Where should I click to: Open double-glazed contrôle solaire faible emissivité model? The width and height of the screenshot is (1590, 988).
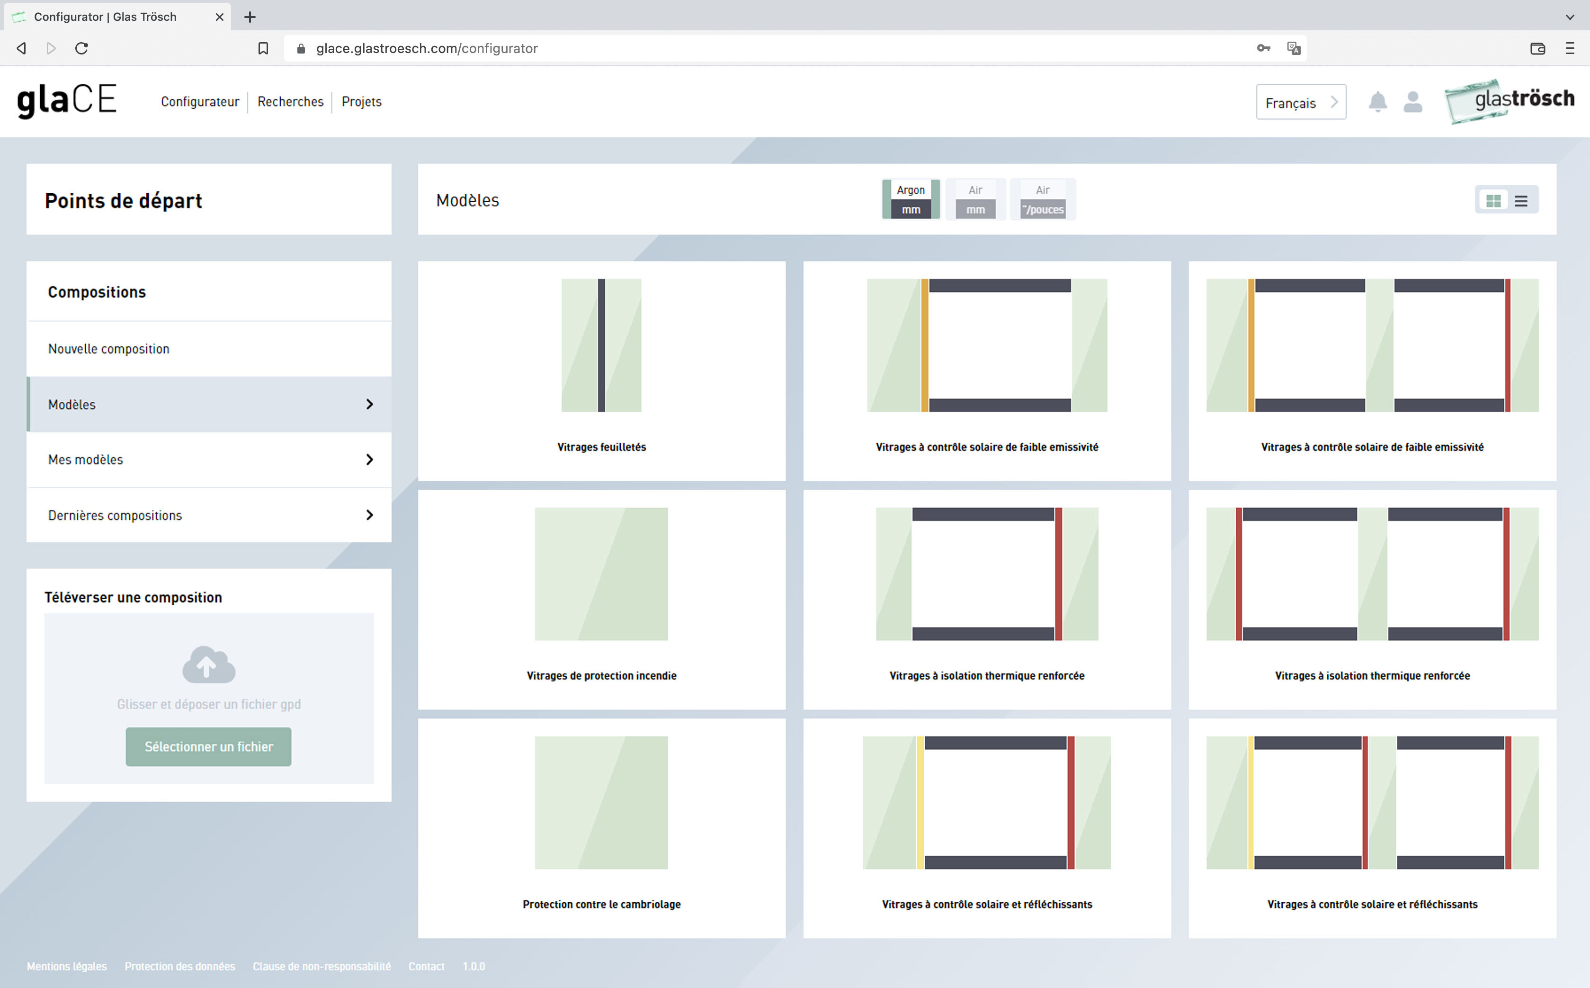click(x=987, y=371)
